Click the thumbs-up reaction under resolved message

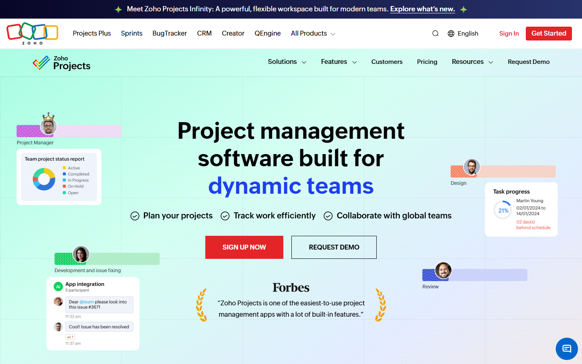click(x=70, y=336)
